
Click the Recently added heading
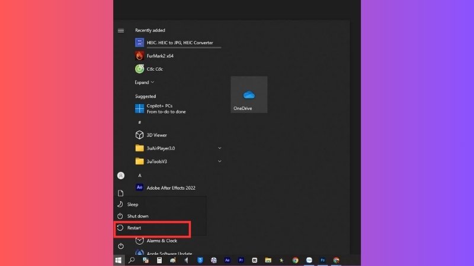tap(150, 30)
